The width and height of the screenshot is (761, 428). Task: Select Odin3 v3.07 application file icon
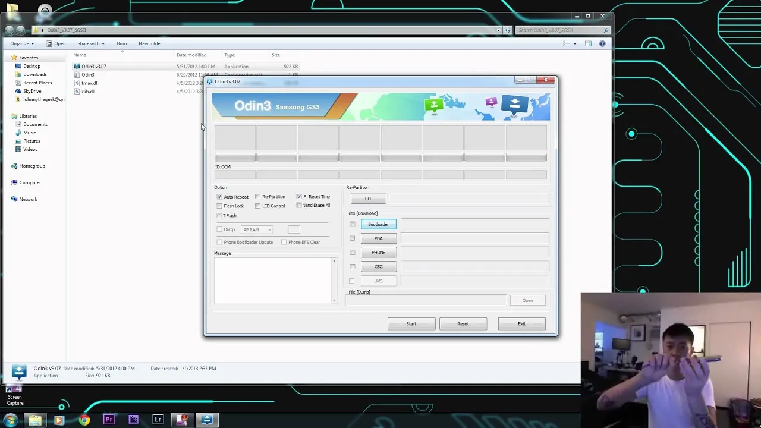[x=77, y=67]
